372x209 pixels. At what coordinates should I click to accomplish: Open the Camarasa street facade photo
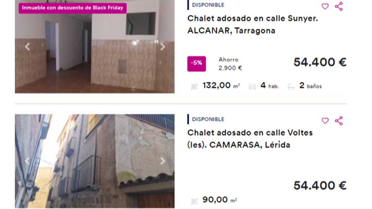tap(95, 161)
